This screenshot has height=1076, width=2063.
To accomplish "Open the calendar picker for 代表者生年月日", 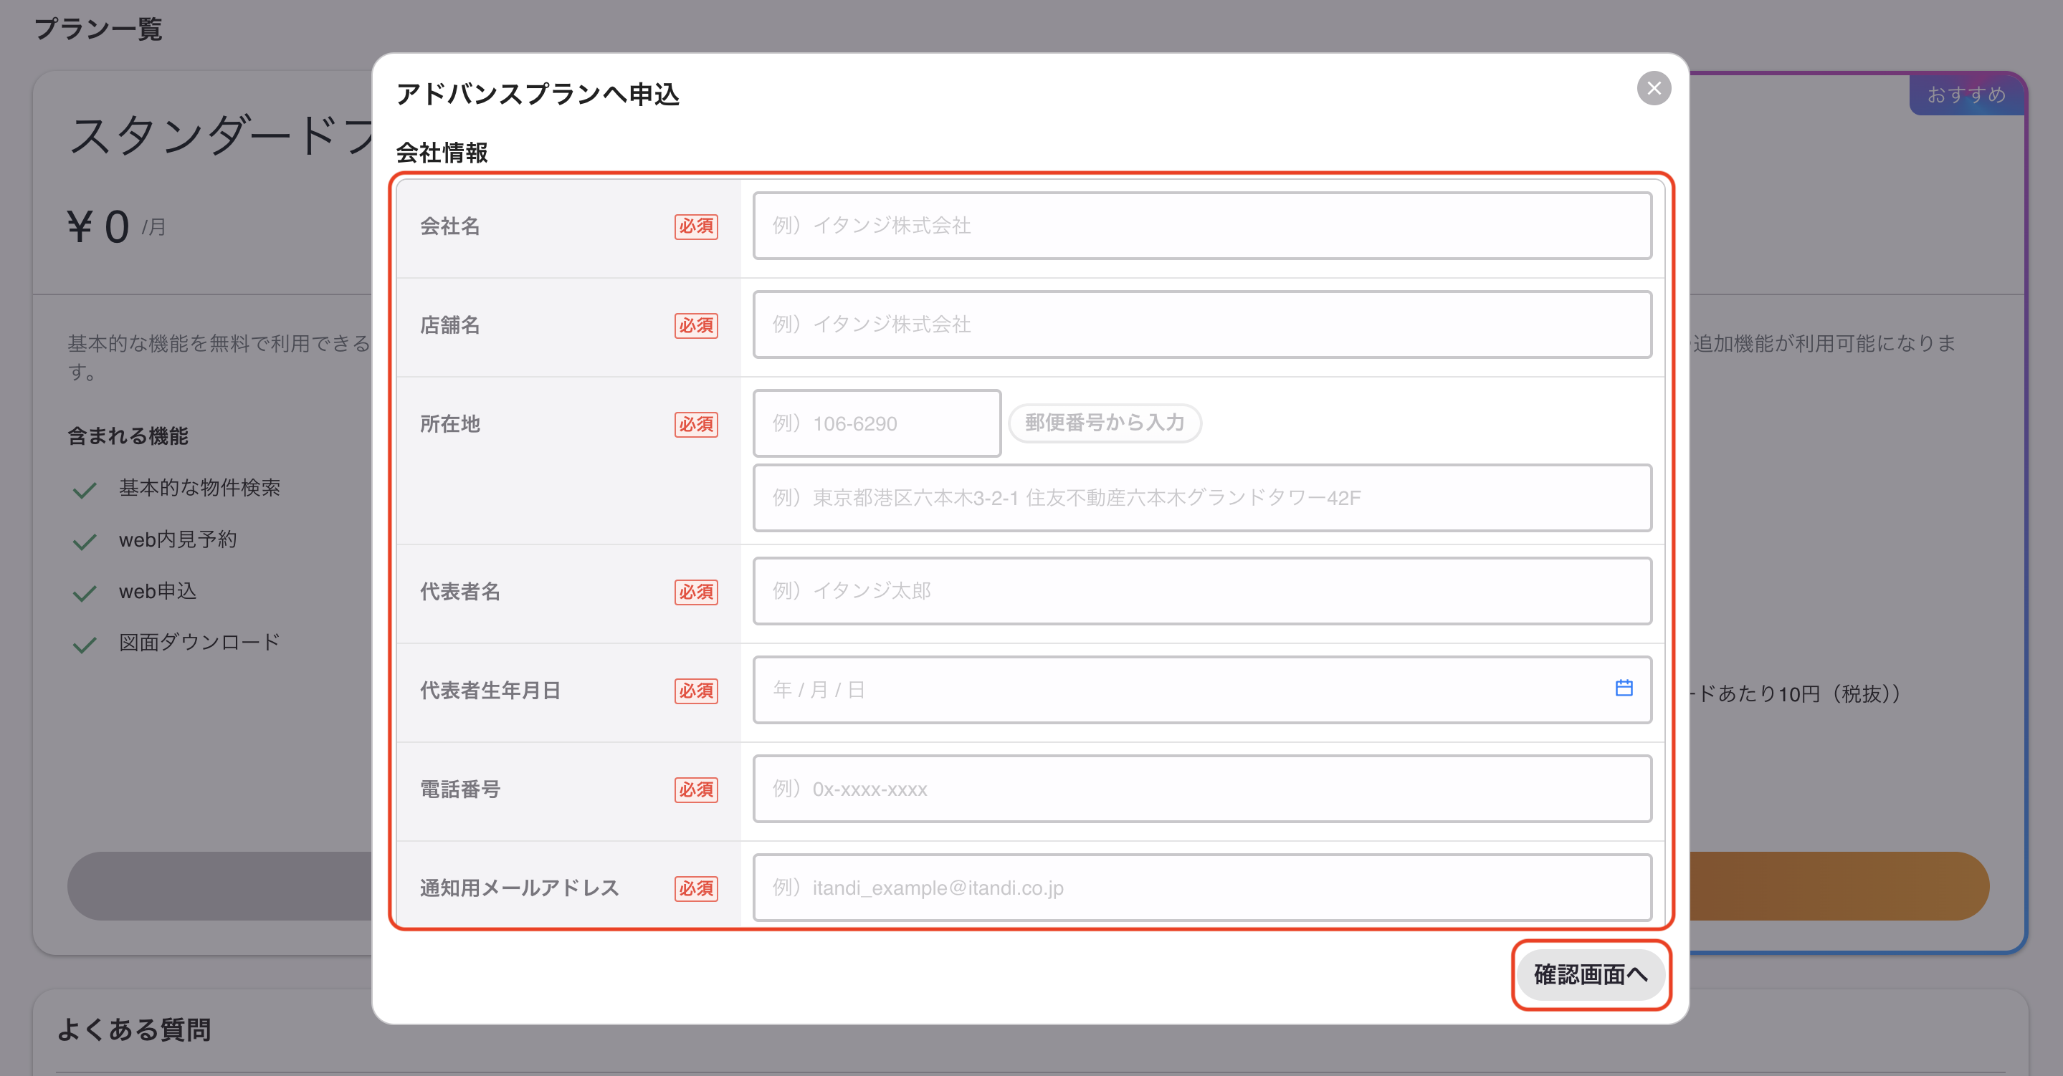I will [1624, 688].
